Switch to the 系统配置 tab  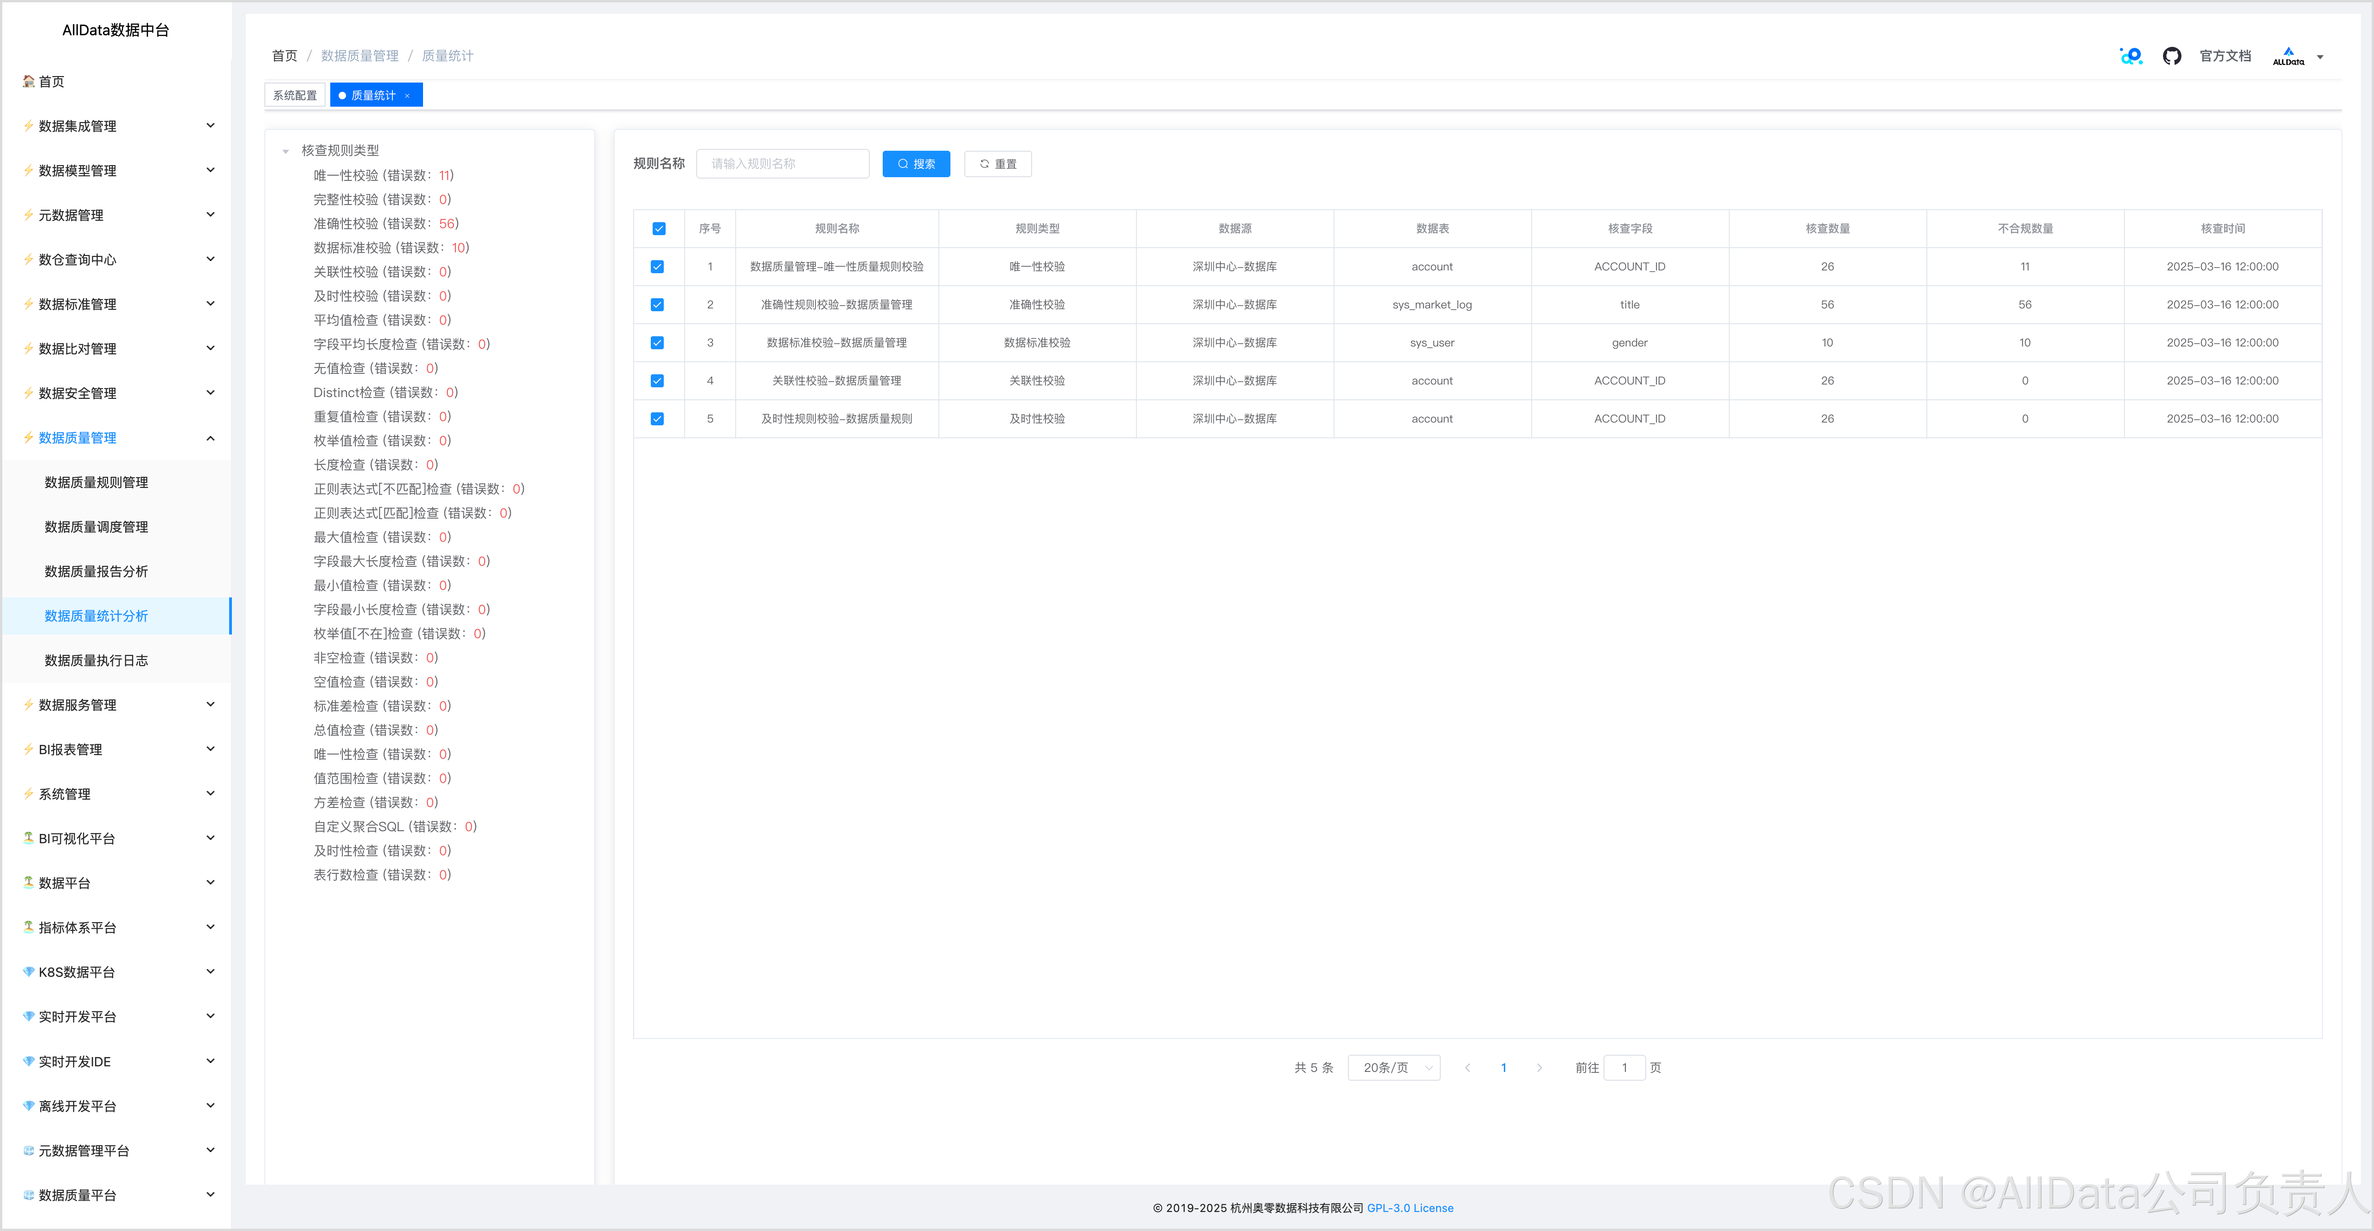click(295, 96)
